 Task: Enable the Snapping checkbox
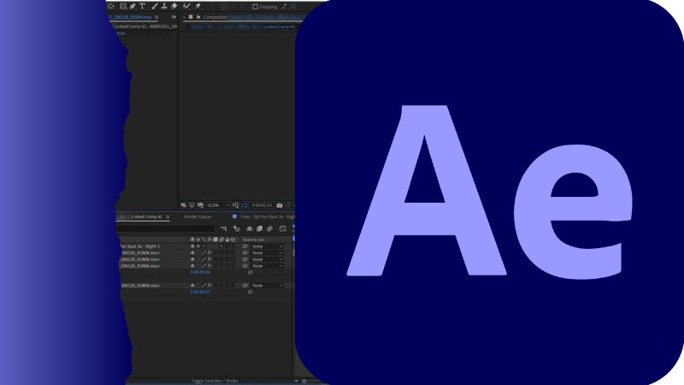point(255,7)
